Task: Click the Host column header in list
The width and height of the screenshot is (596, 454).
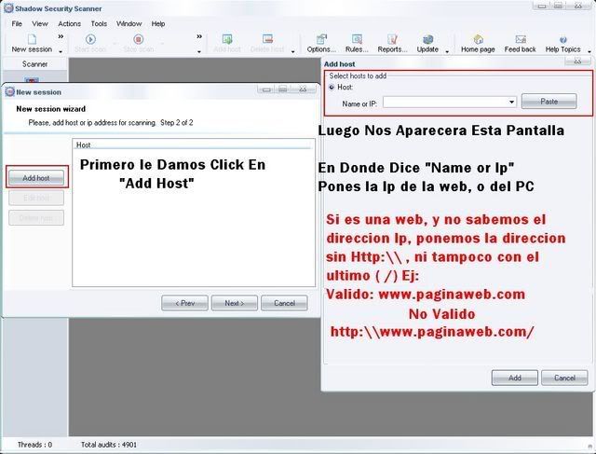Action: [x=193, y=144]
